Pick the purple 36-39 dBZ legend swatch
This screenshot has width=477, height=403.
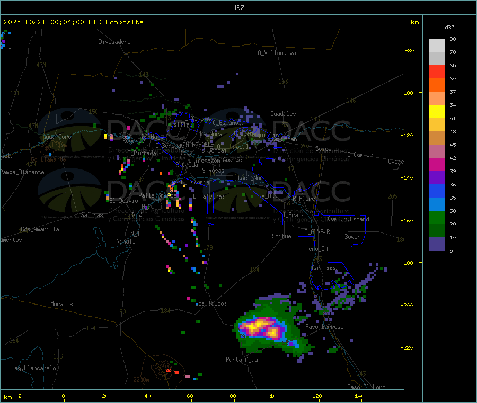click(x=437, y=178)
